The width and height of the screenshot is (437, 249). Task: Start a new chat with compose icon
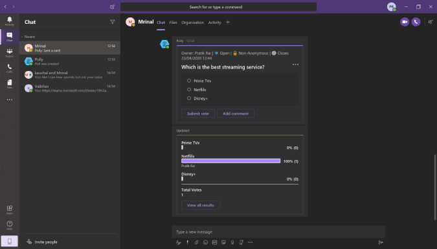(x=112, y=6)
